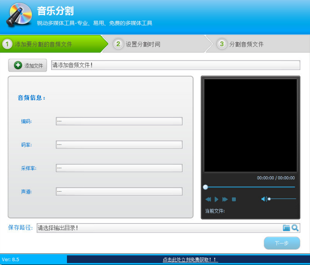Click the playback seek slider handle
Screen dimensions: 310x265
coord(206,187)
